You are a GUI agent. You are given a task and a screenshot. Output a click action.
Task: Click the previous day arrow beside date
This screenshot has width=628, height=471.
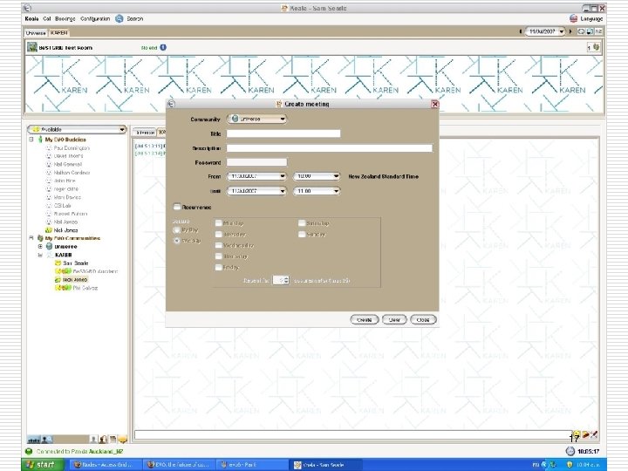(x=520, y=31)
